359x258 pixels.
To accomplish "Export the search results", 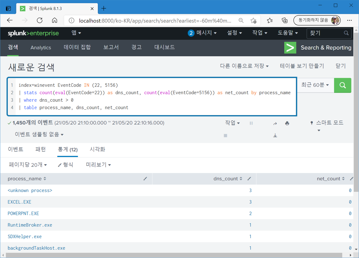I will pos(275,135).
